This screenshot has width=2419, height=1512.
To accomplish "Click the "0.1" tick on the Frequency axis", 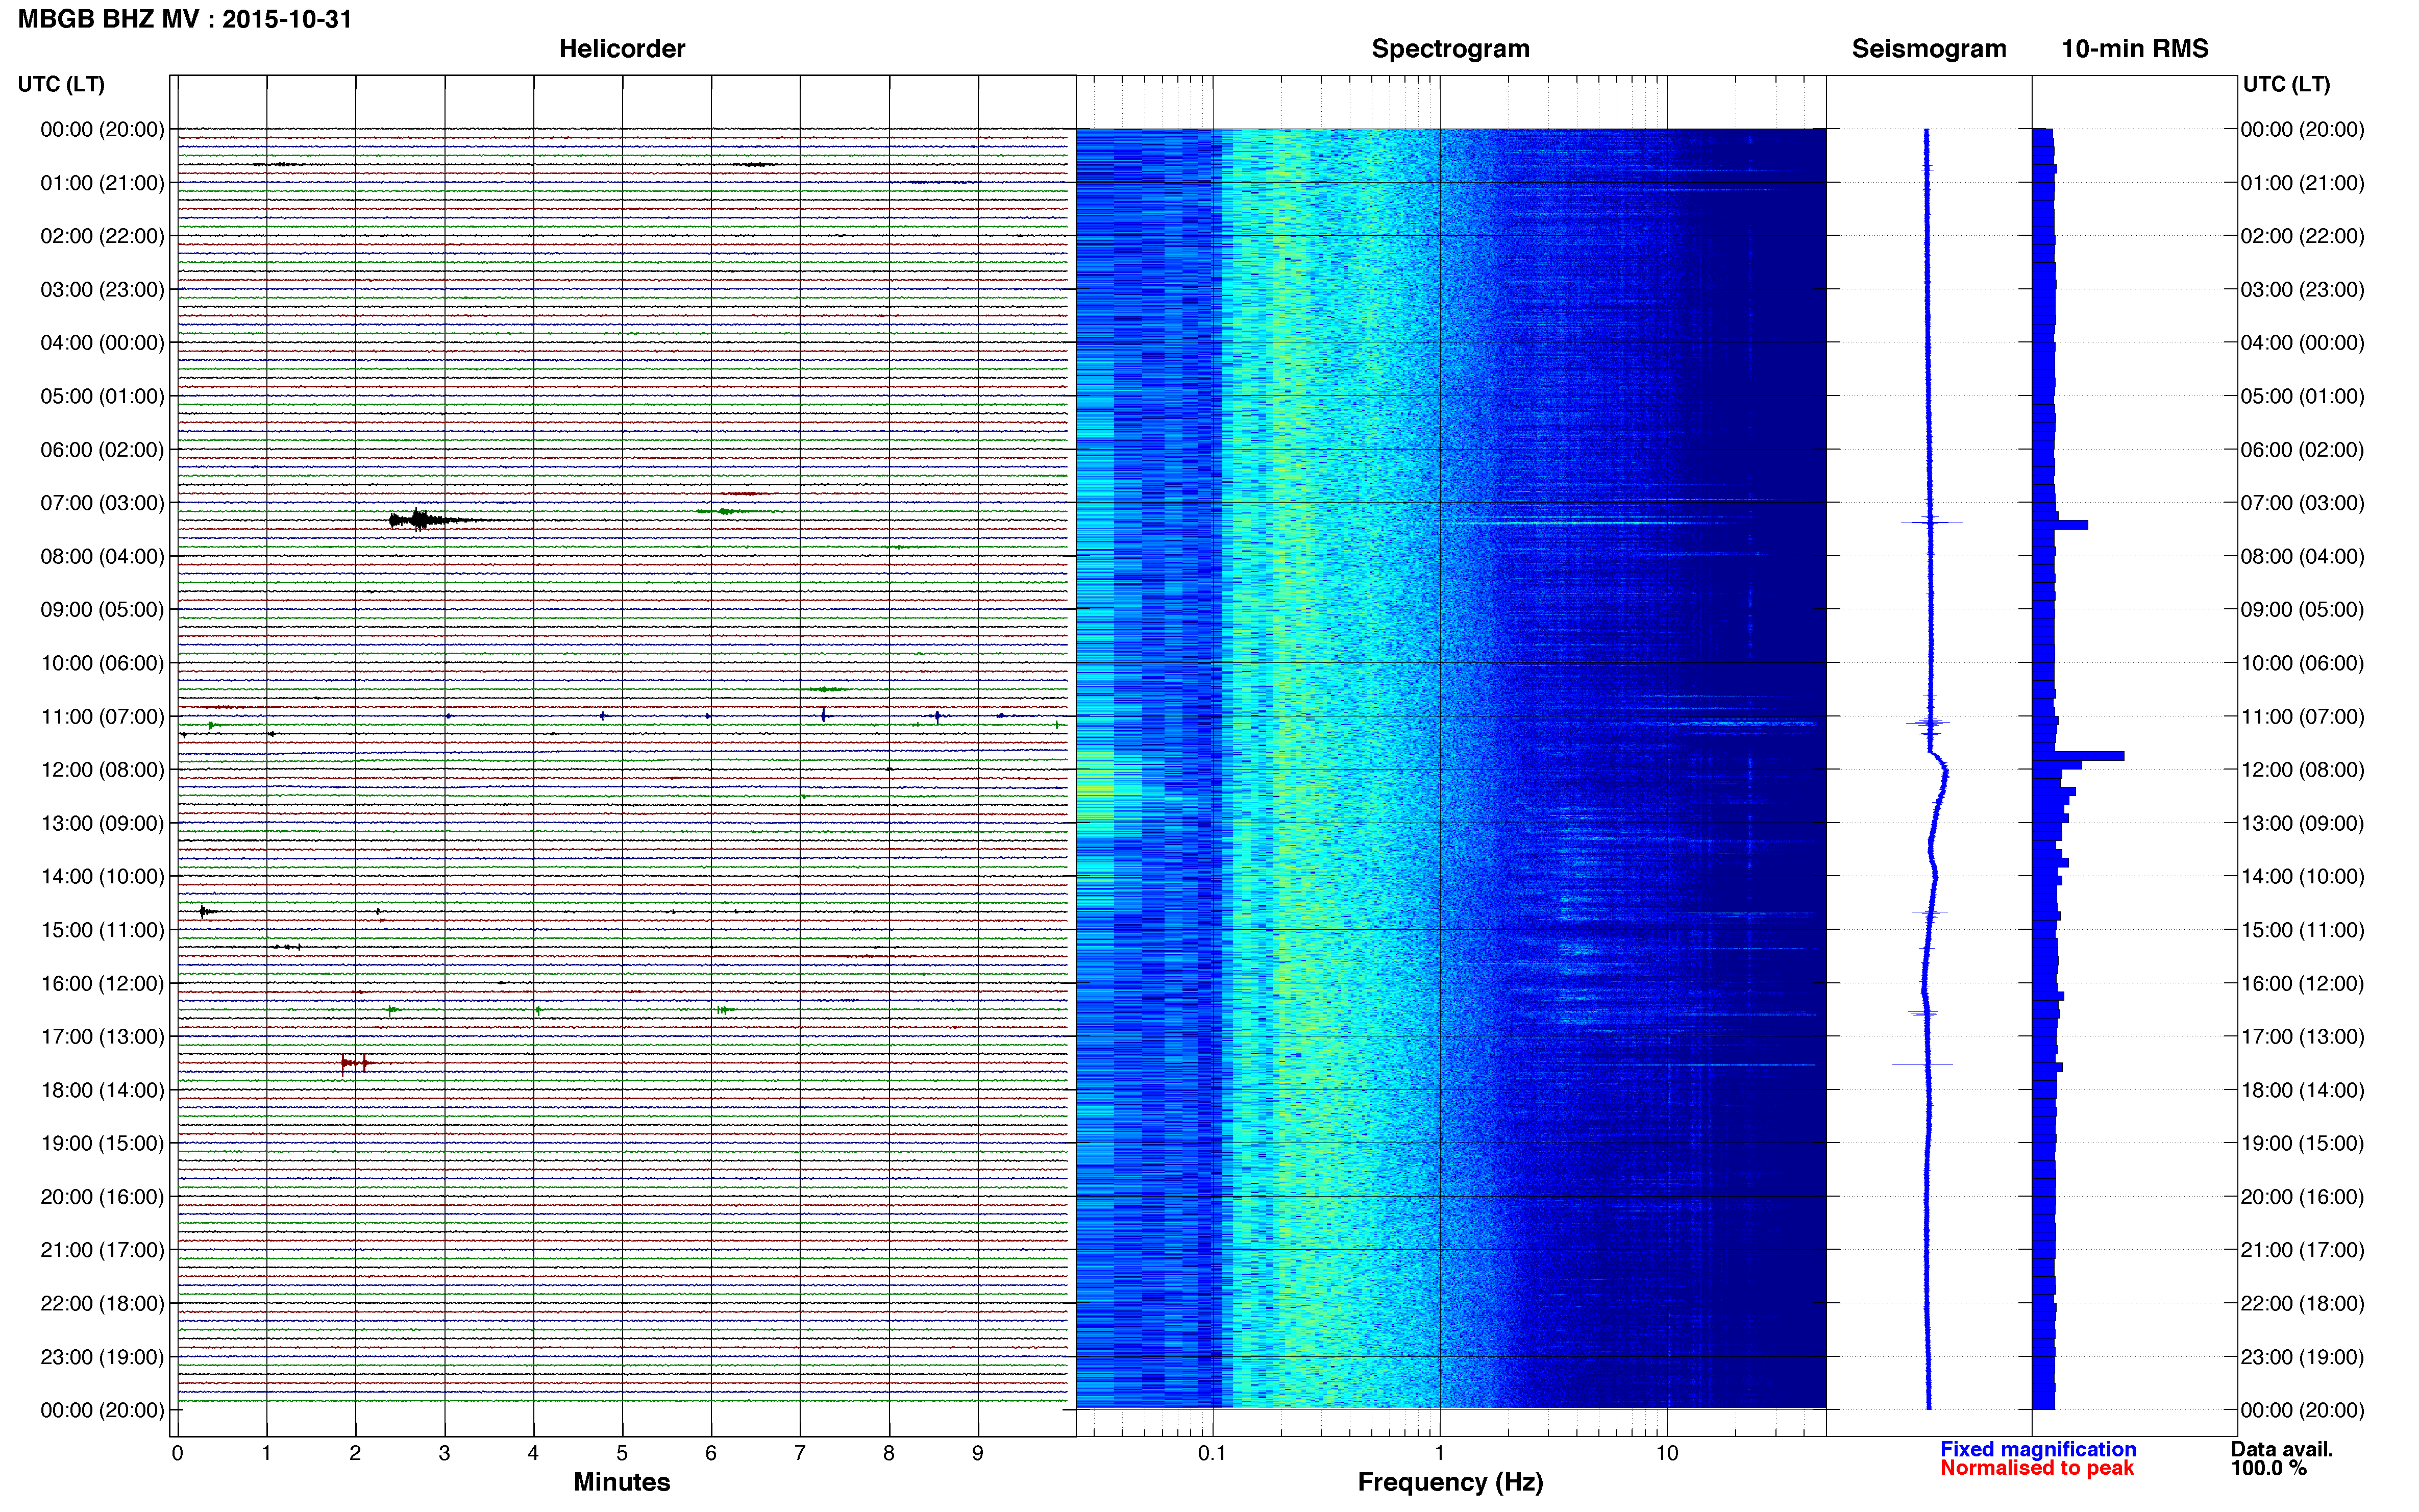I will pos(1212,1454).
